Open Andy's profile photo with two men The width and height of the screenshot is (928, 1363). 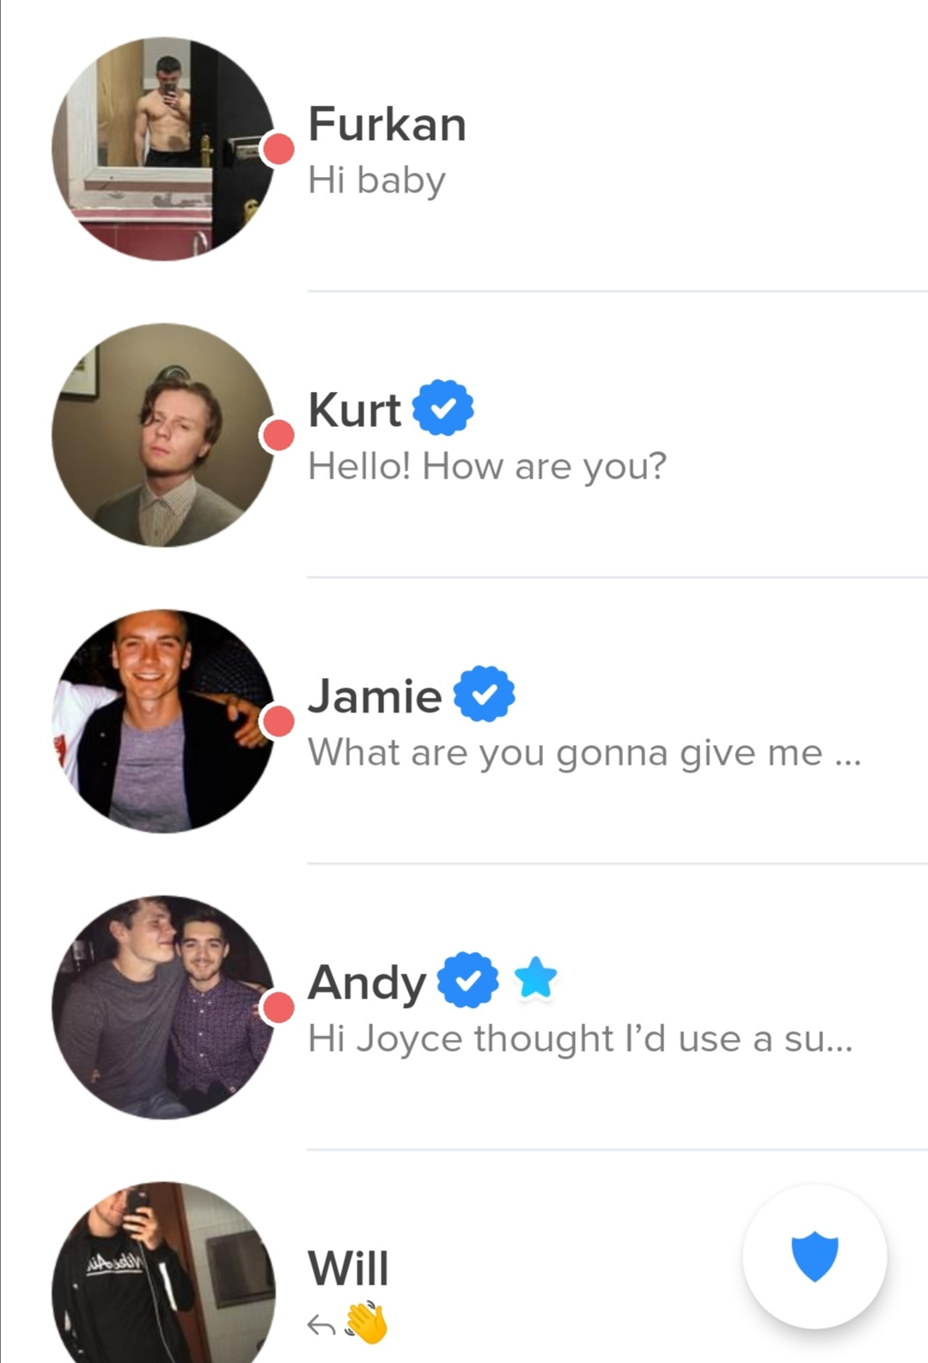163,1007
